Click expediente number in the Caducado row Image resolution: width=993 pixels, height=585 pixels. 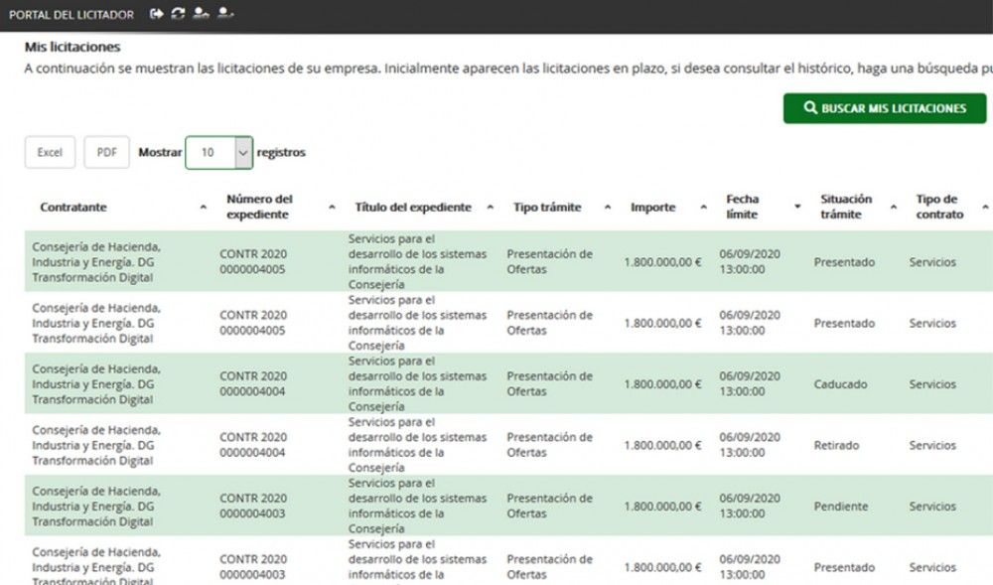tap(252, 383)
